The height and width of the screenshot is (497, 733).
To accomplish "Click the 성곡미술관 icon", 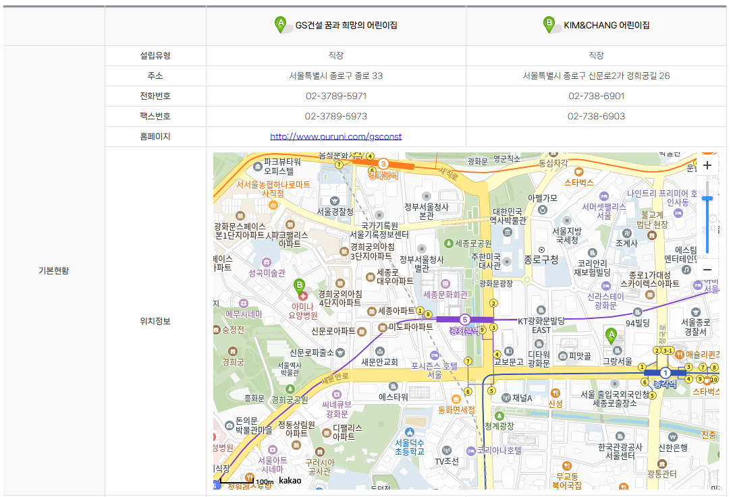I will pyautogui.click(x=267, y=262).
